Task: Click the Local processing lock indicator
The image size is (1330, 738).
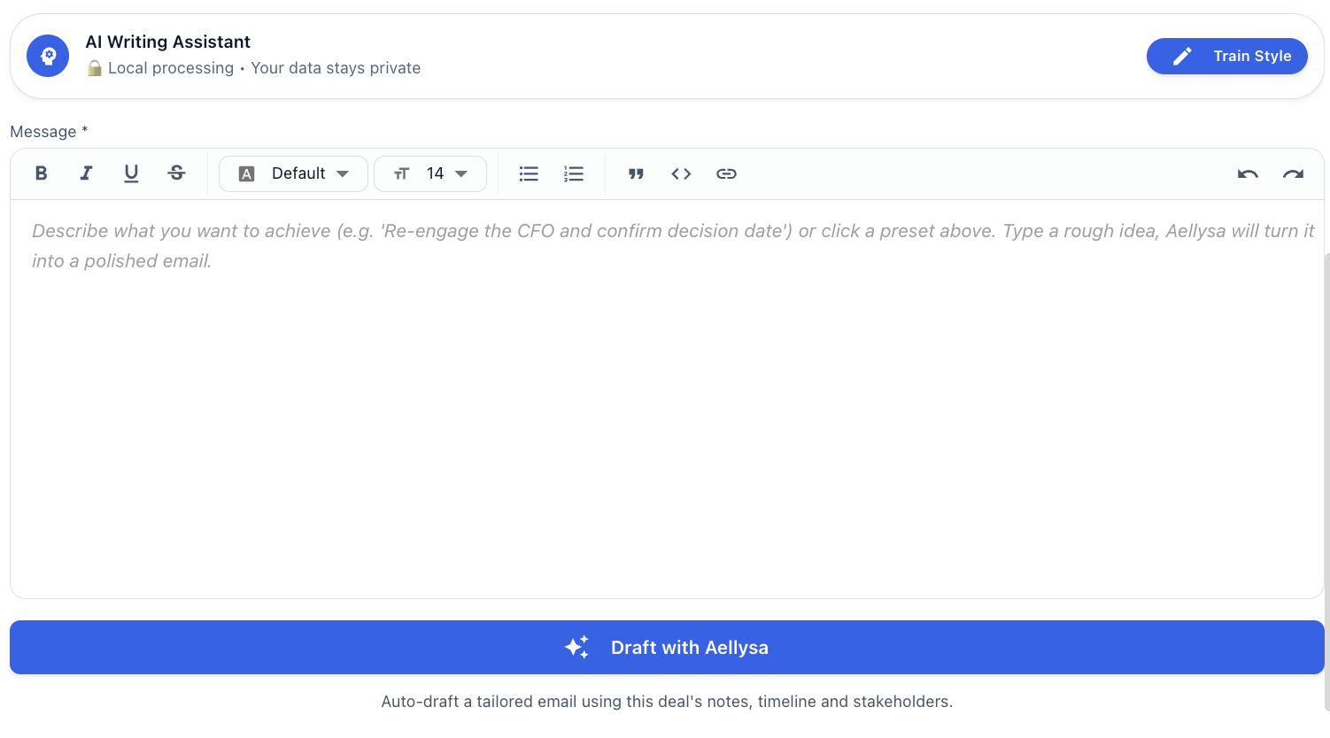Action: tap(94, 68)
